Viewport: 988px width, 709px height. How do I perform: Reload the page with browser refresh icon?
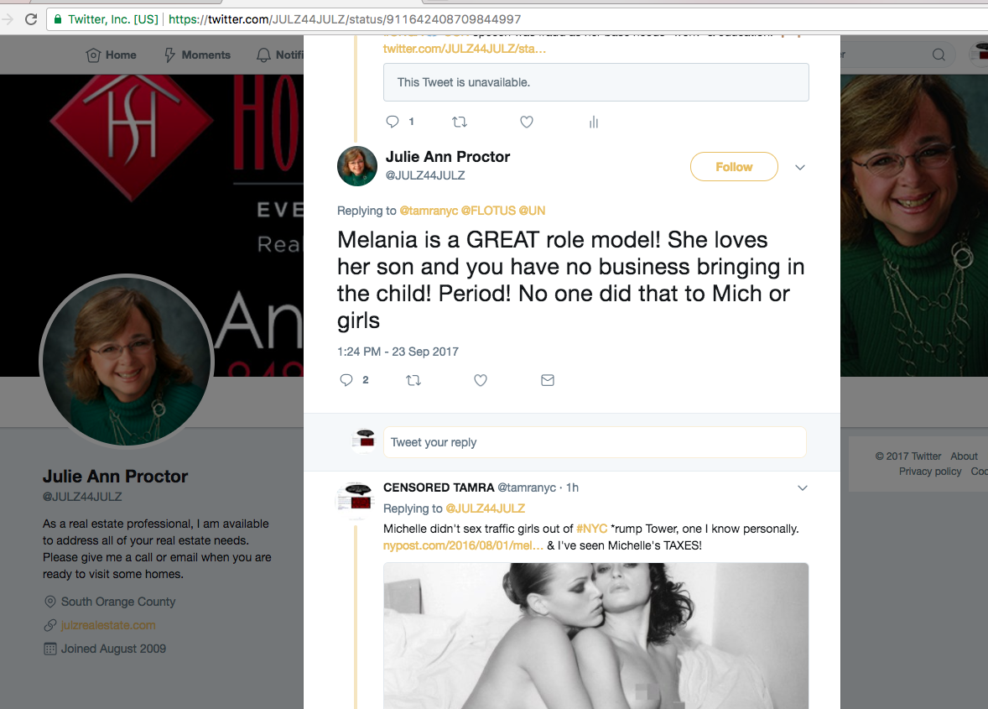pyautogui.click(x=31, y=19)
